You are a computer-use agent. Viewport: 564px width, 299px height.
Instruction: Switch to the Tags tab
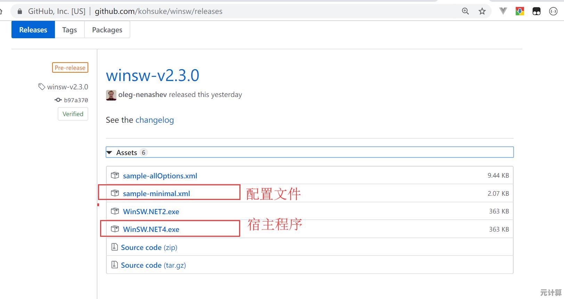(70, 30)
